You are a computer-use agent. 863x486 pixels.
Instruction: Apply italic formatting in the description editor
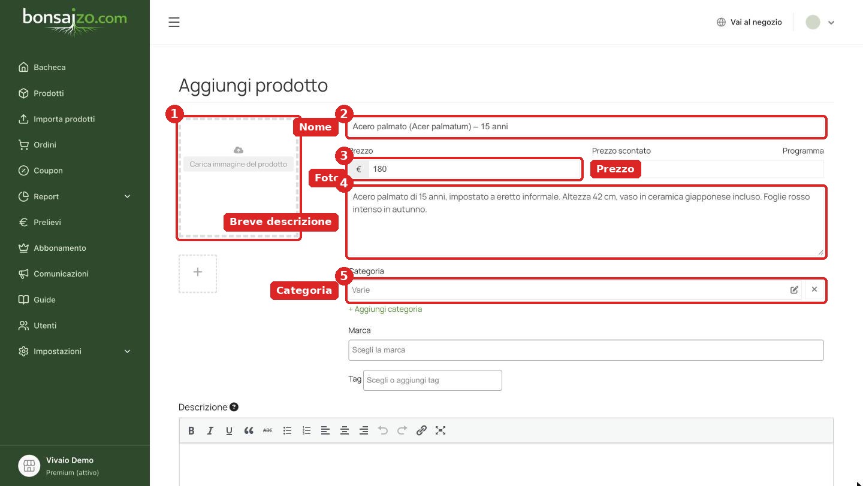click(210, 430)
